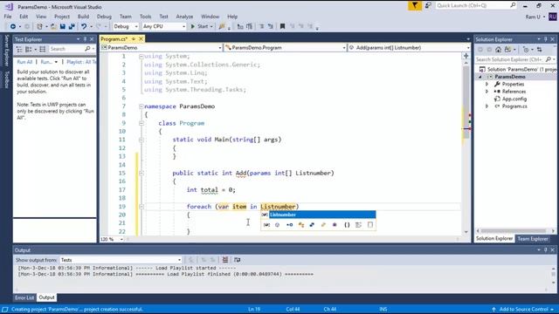Open the Debug configuration dropdown
Screen dimensions: 559x314
126,26
